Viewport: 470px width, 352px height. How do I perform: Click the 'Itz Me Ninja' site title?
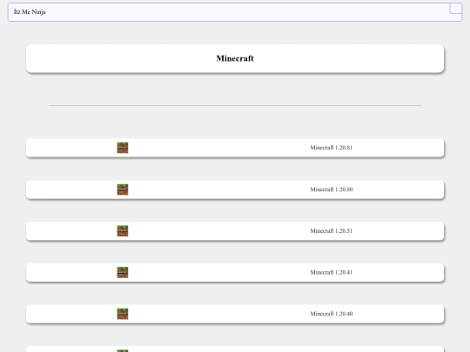[30, 12]
